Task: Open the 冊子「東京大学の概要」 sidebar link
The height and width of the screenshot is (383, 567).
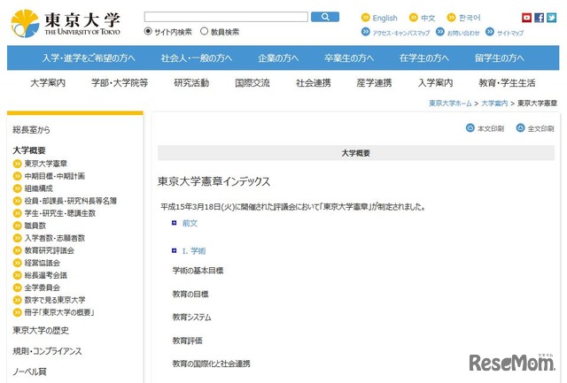Action: (x=59, y=312)
